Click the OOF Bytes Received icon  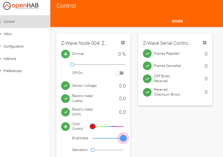click(x=147, y=79)
